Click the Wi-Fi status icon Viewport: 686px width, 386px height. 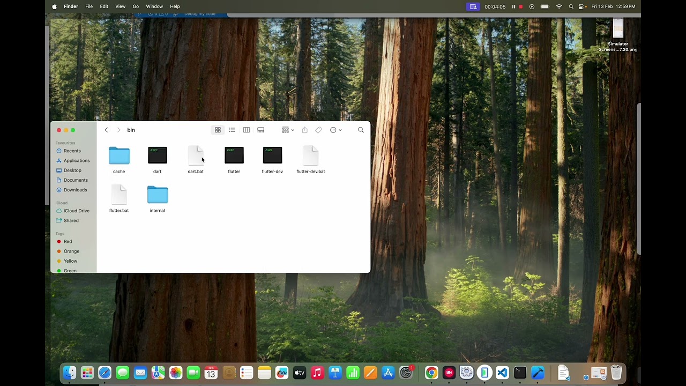[559, 6]
